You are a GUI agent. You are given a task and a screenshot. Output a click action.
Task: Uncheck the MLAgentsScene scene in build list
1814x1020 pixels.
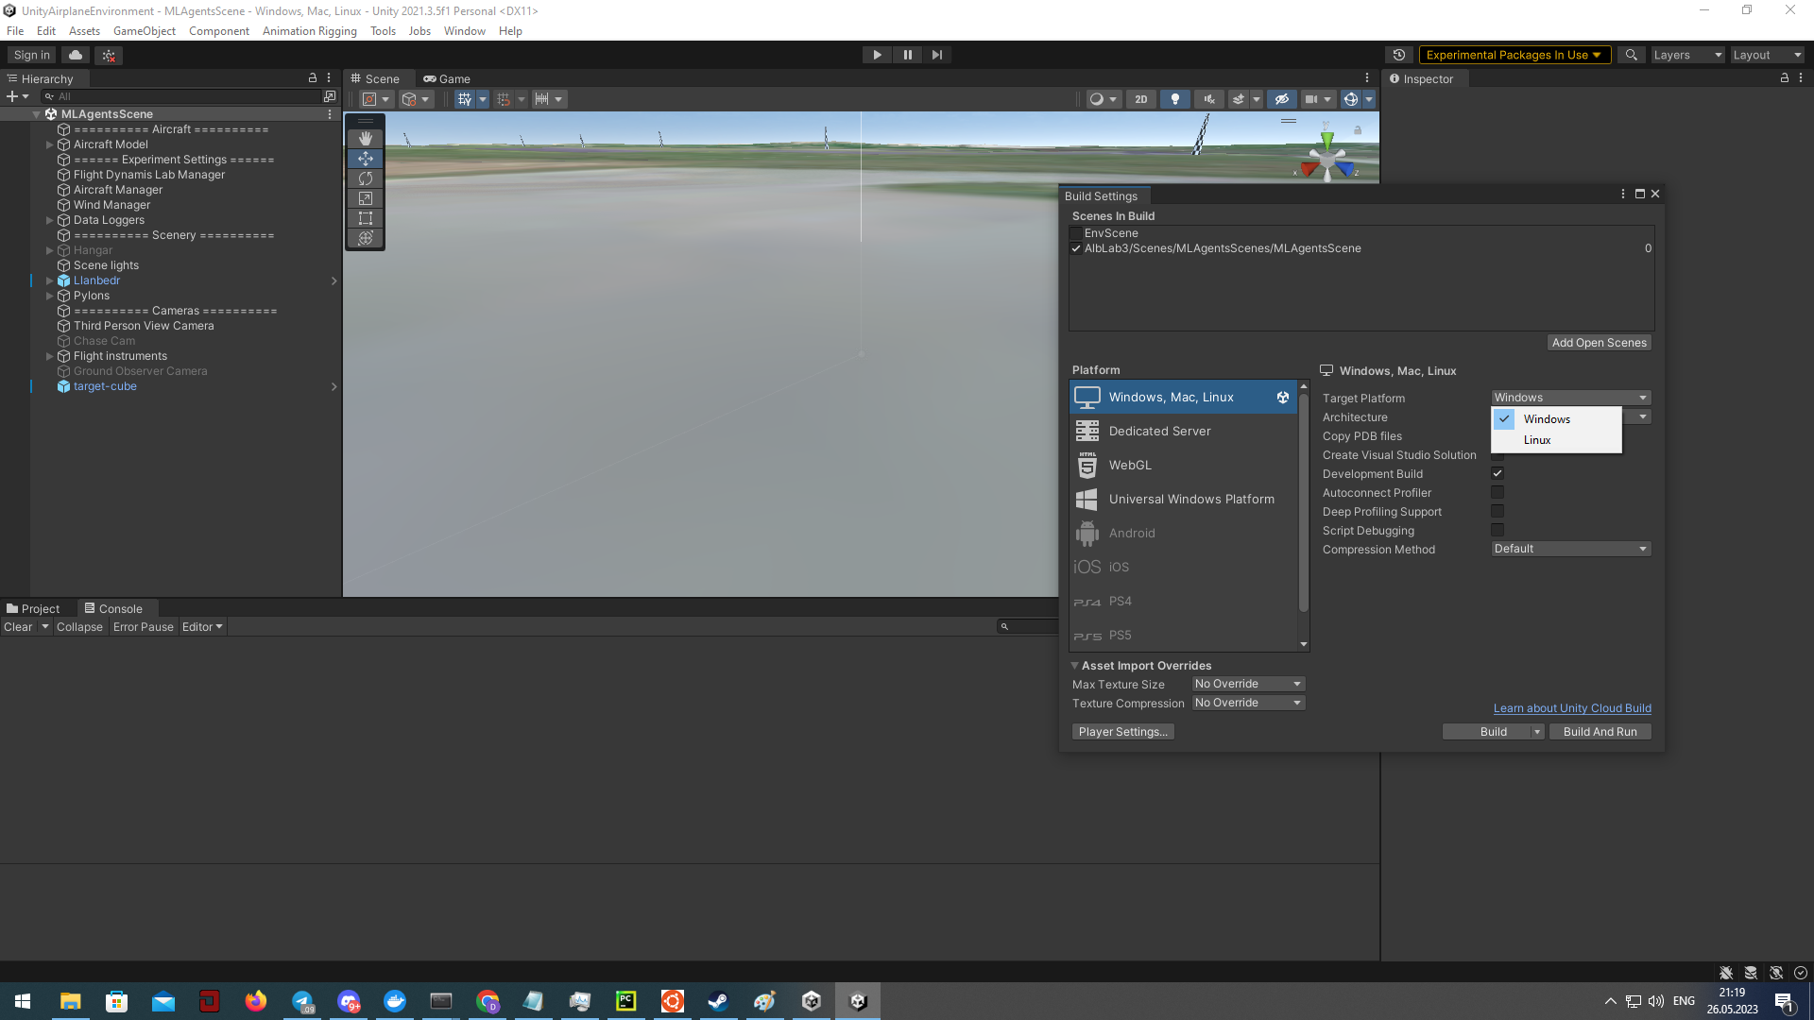pos(1076,248)
